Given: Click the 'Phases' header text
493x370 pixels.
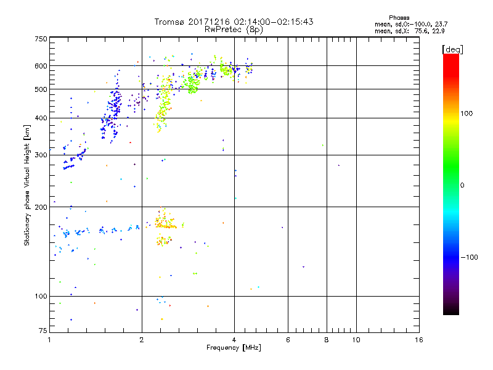Looking at the screenshot, I should (399, 18).
